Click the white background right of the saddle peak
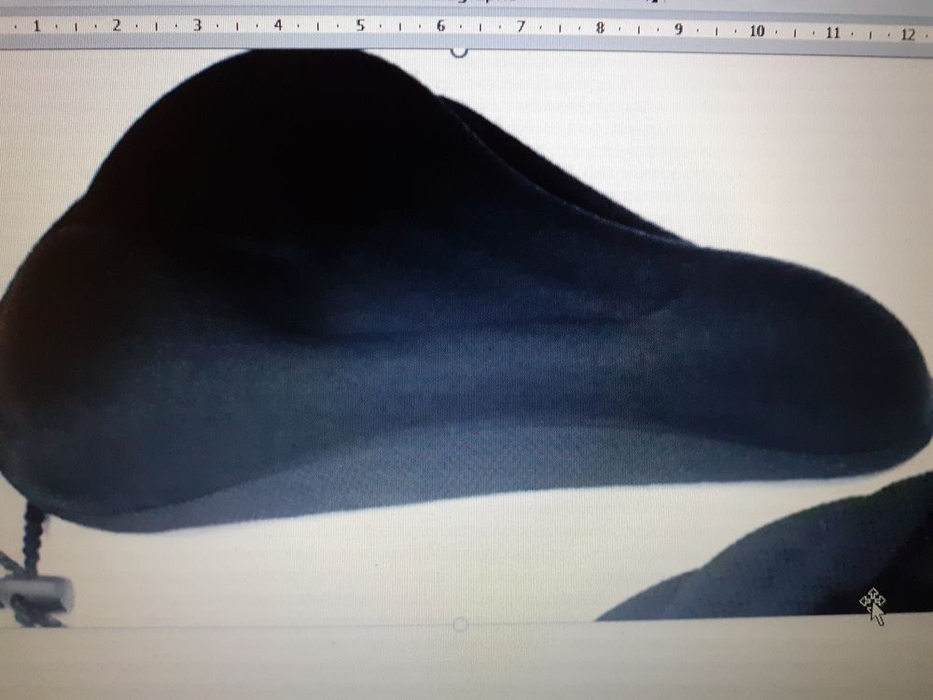Viewport: 933px width, 700px height. [746, 140]
